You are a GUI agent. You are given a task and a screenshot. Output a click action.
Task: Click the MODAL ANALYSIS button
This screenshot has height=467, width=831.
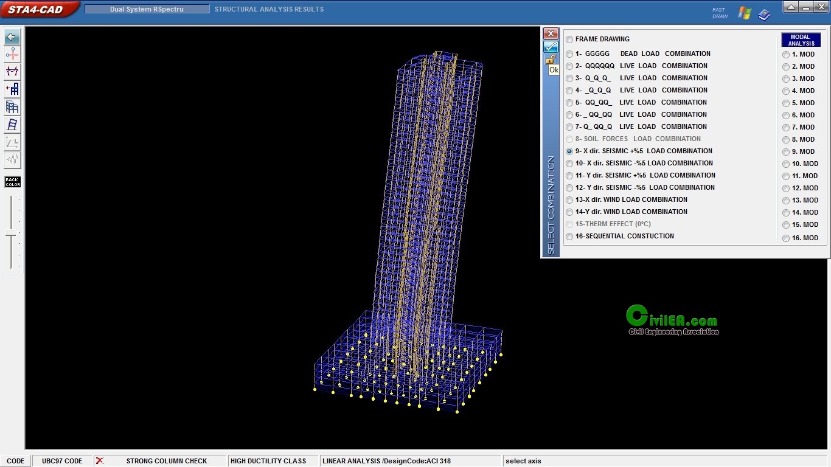click(x=801, y=40)
